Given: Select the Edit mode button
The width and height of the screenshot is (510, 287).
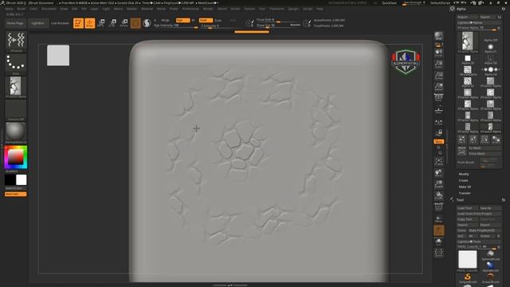Looking at the screenshot, I should click(78, 23).
